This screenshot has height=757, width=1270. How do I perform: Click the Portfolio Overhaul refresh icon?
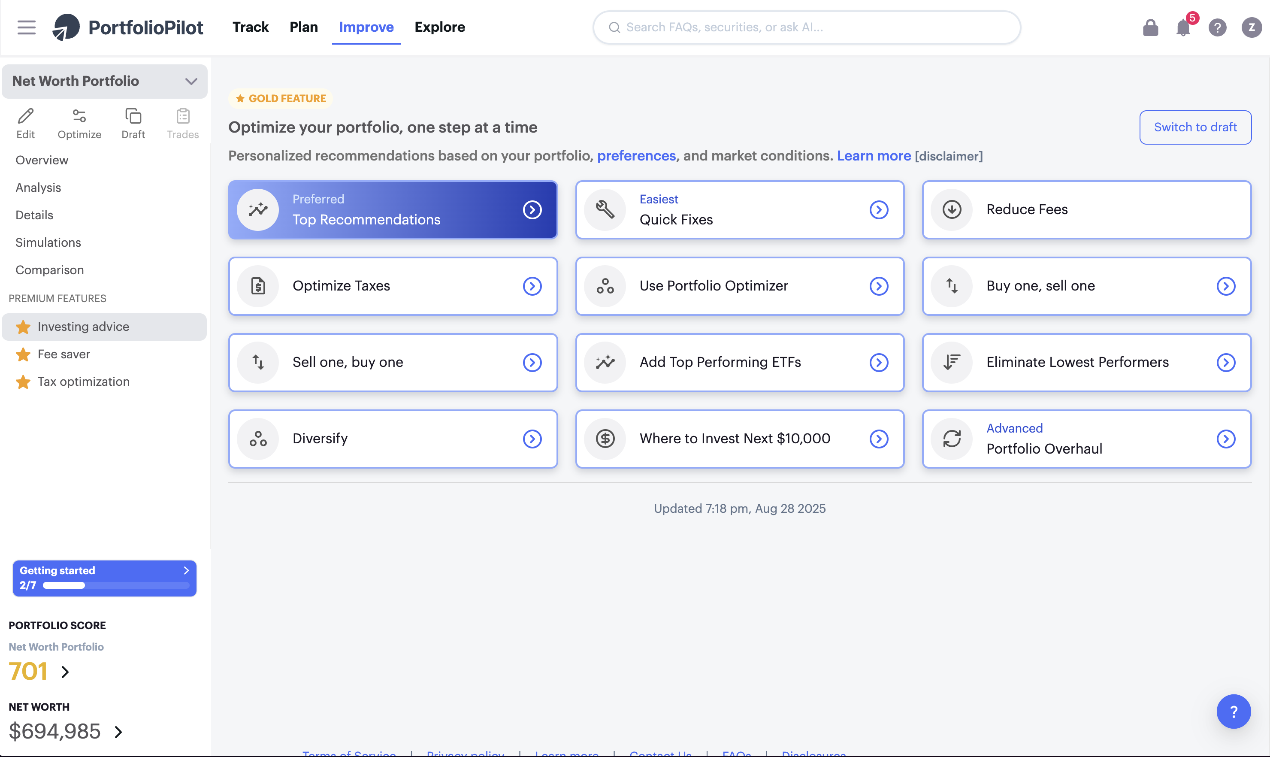coord(952,439)
